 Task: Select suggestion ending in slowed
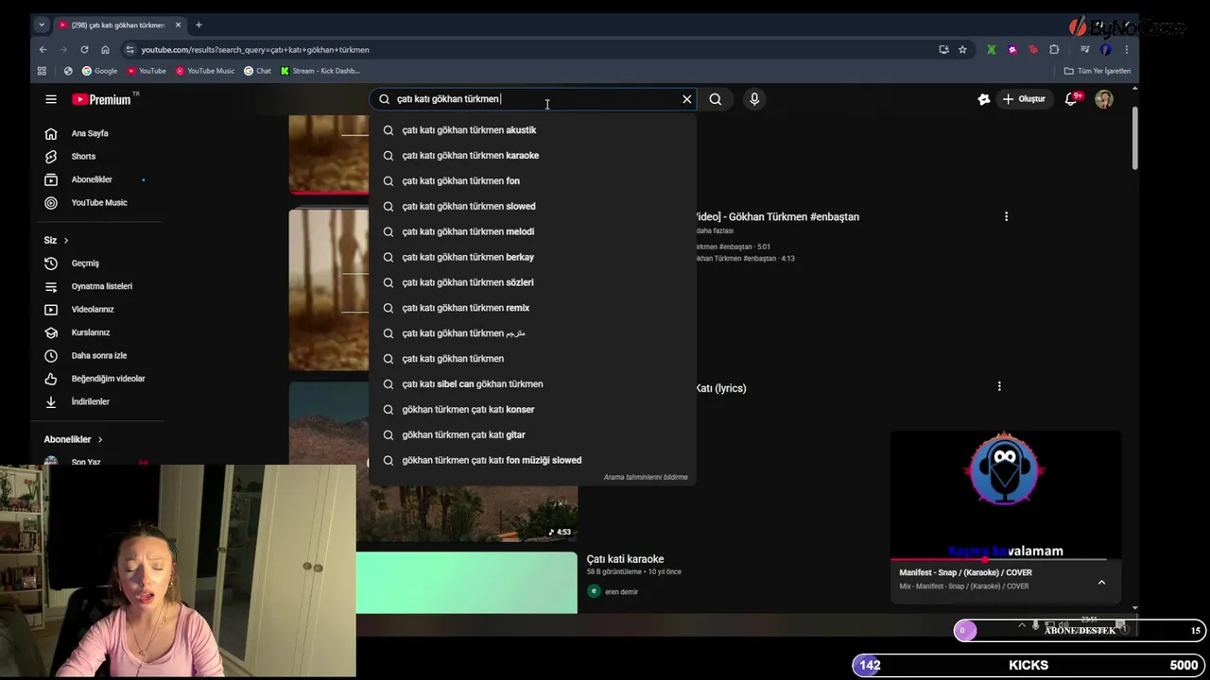(532, 207)
